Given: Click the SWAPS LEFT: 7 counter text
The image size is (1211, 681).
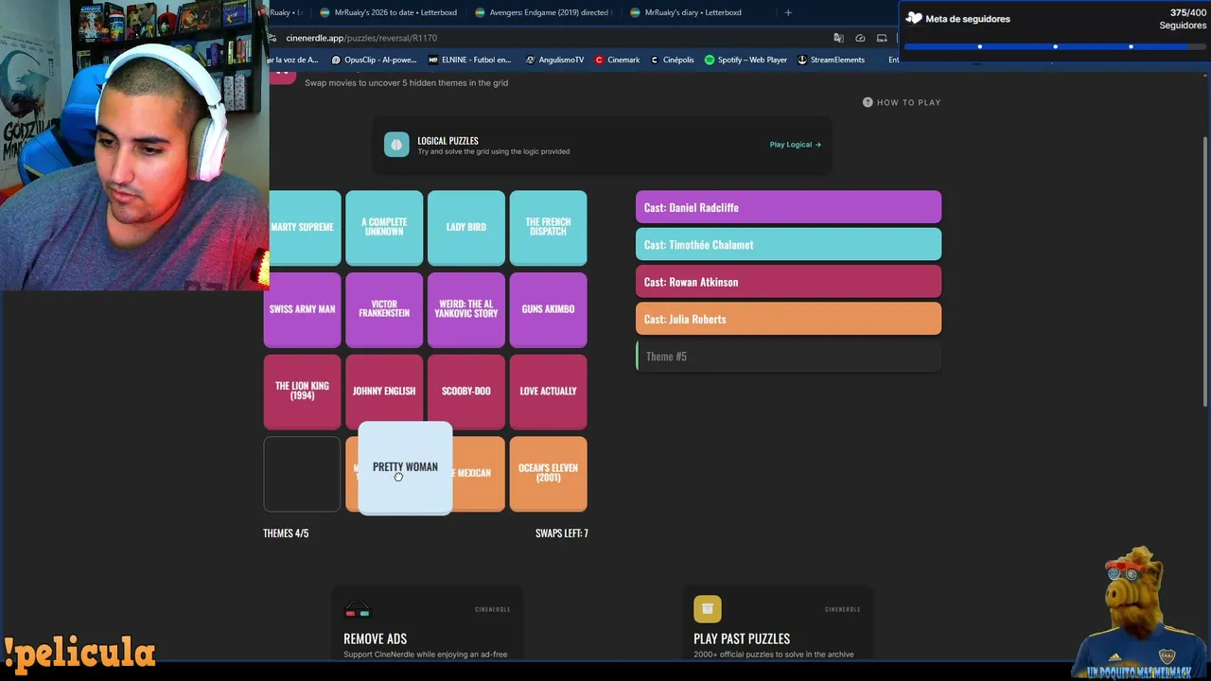Looking at the screenshot, I should pos(562,533).
